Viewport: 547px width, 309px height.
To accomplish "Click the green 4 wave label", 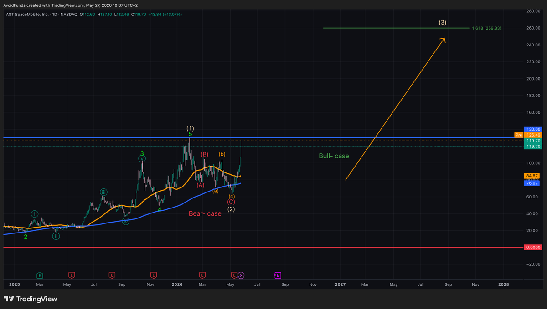I will (x=159, y=210).
